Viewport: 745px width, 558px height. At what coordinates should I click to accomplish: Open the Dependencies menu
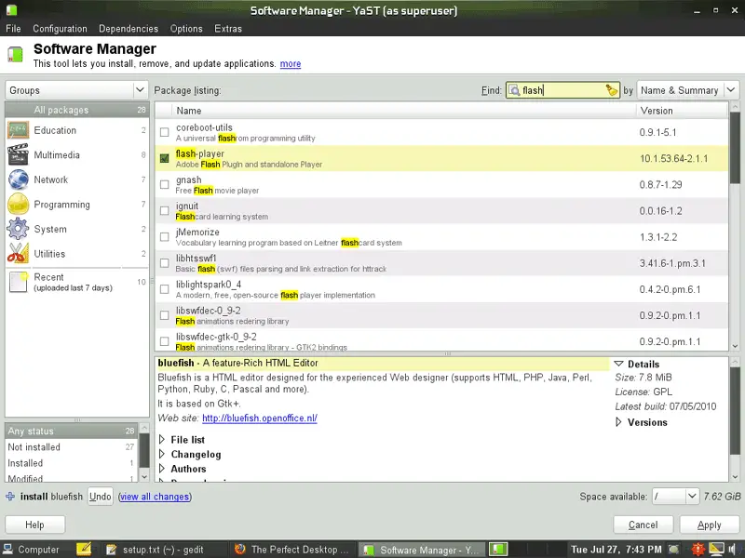(x=129, y=29)
